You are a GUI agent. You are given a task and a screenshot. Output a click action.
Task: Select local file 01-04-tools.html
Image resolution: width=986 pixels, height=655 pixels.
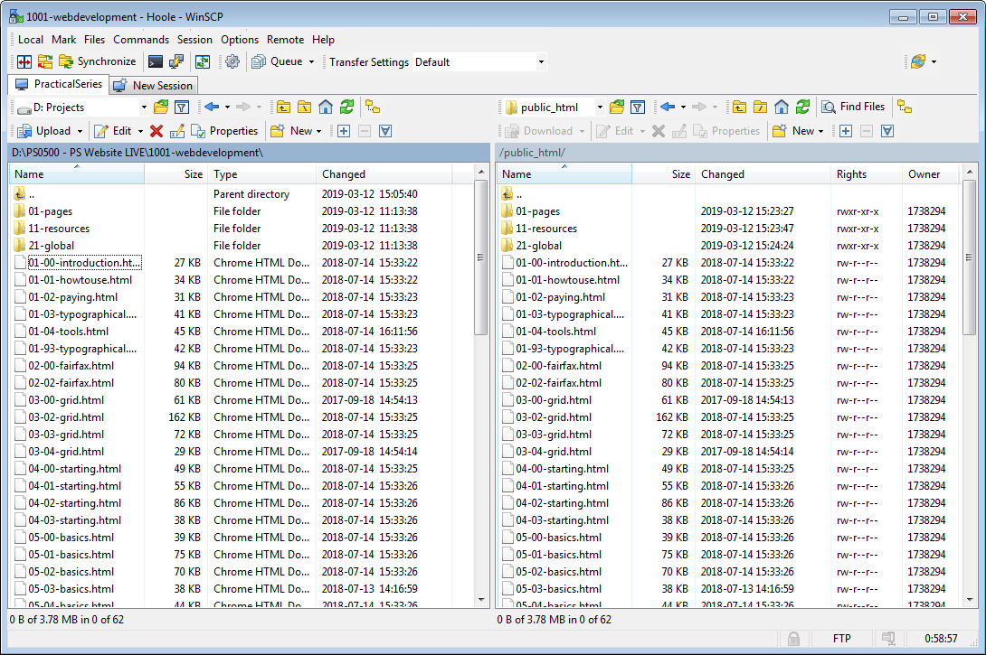point(68,331)
